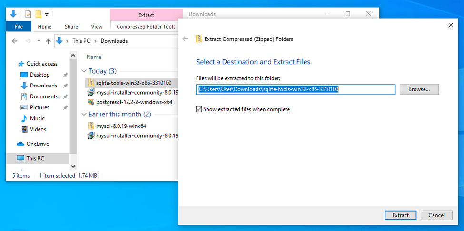Collapse the Today (3) file group

84,71
